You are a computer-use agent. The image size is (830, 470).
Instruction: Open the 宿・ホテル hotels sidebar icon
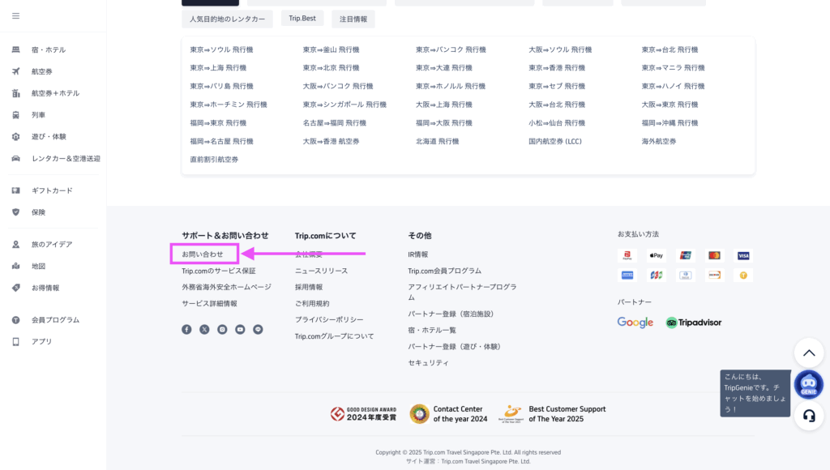[x=15, y=49]
